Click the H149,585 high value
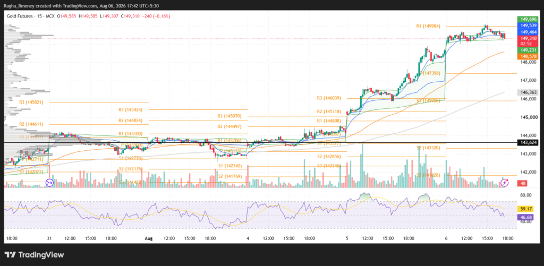 pos(88,16)
